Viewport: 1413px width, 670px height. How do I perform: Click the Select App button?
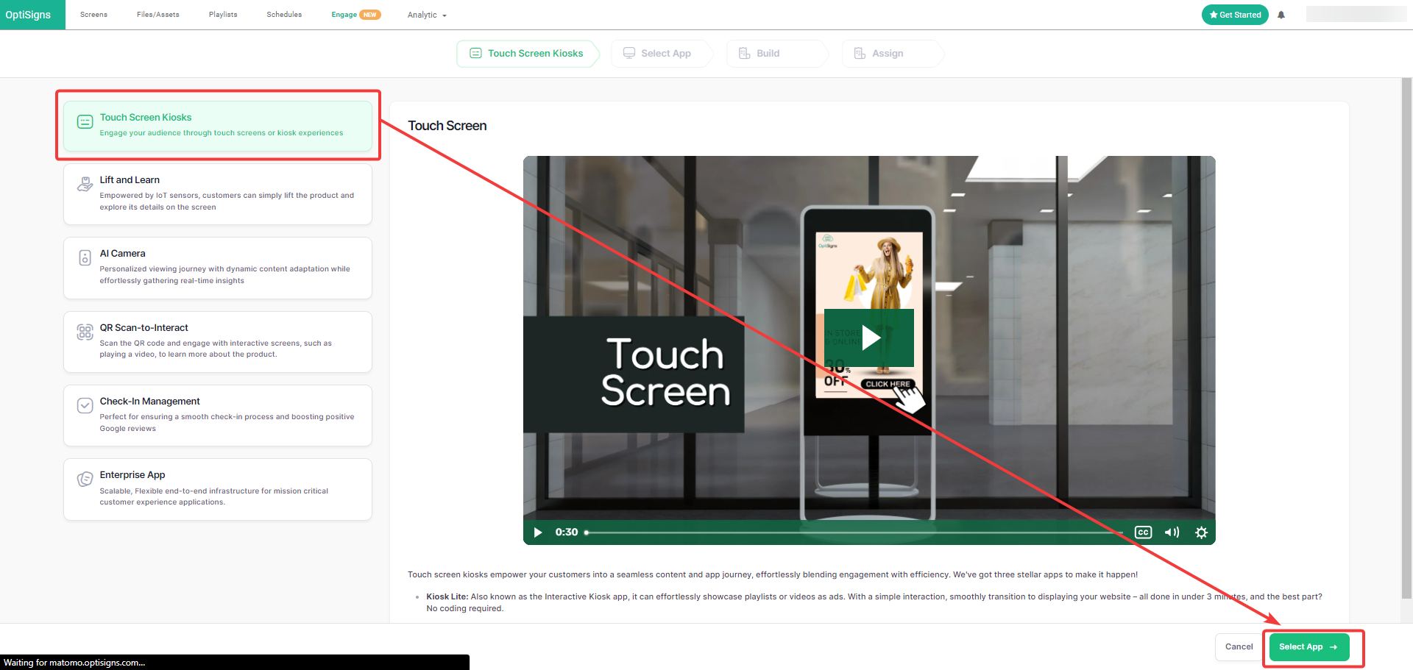coord(1309,647)
